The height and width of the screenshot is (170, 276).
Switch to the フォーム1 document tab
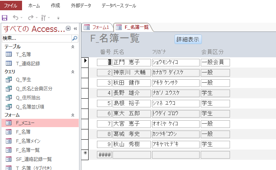pyautogui.click(x=97, y=27)
